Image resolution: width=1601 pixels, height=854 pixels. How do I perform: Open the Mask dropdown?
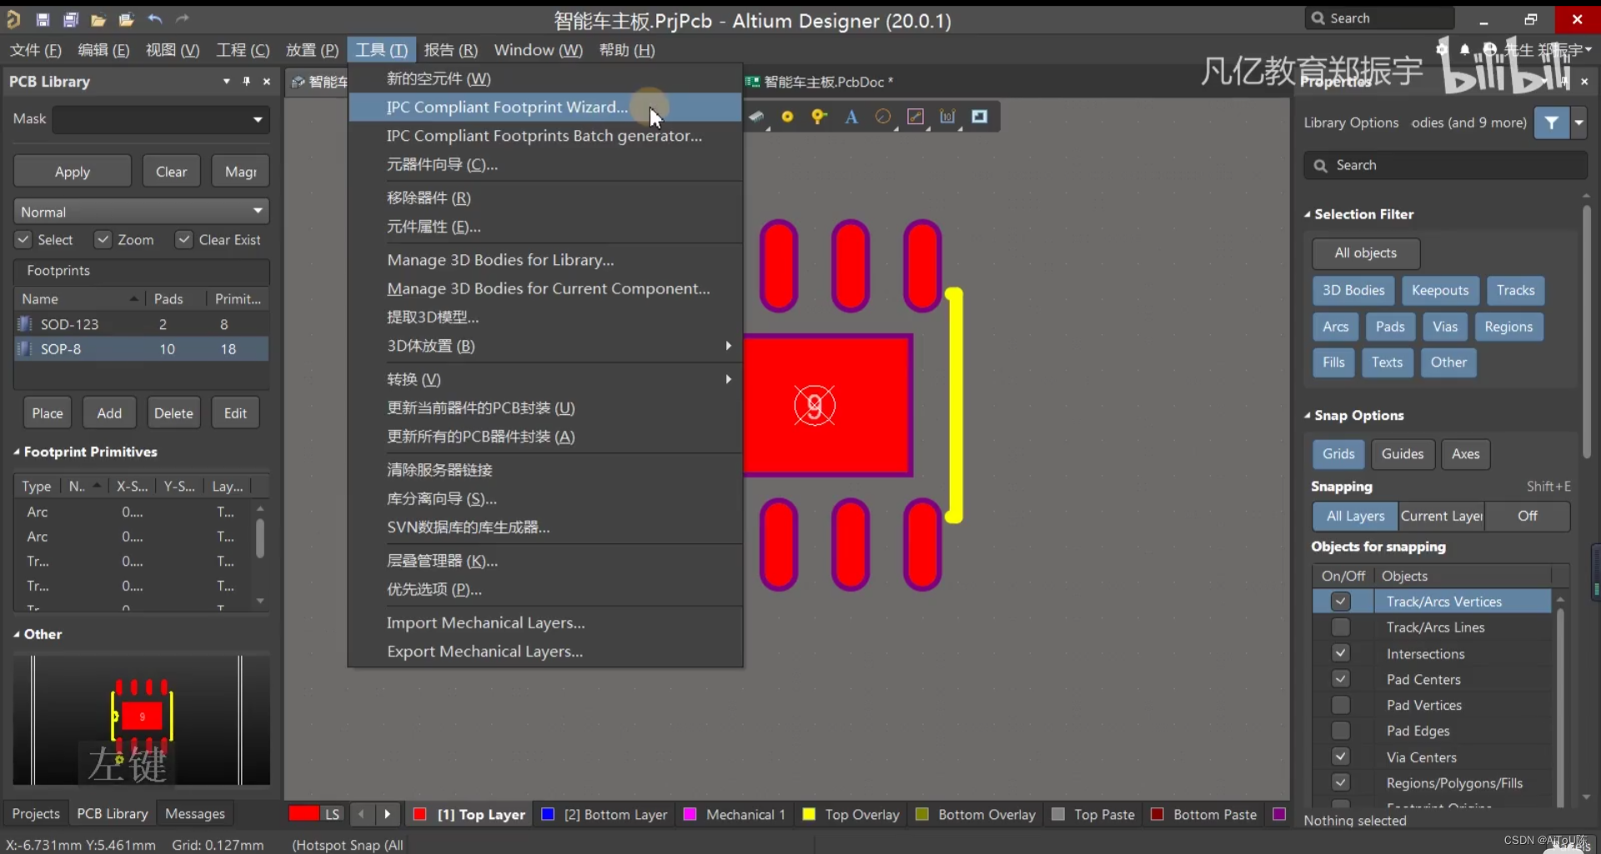coord(258,119)
